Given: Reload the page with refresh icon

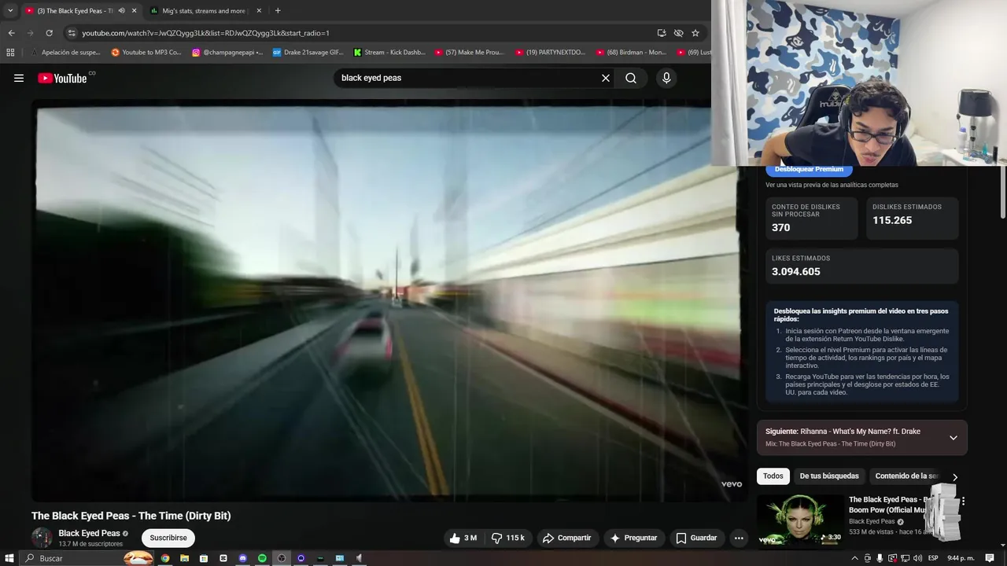Looking at the screenshot, I should (x=49, y=33).
